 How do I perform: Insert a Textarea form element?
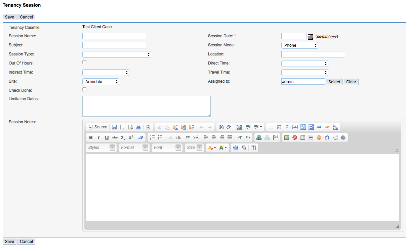point(303,127)
